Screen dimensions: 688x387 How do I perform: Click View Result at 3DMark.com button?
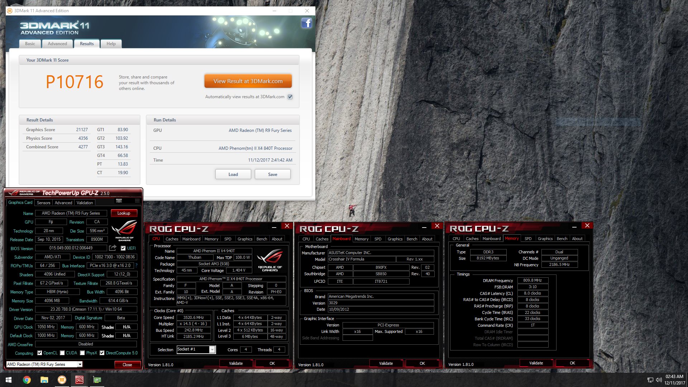(x=248, y=81)
